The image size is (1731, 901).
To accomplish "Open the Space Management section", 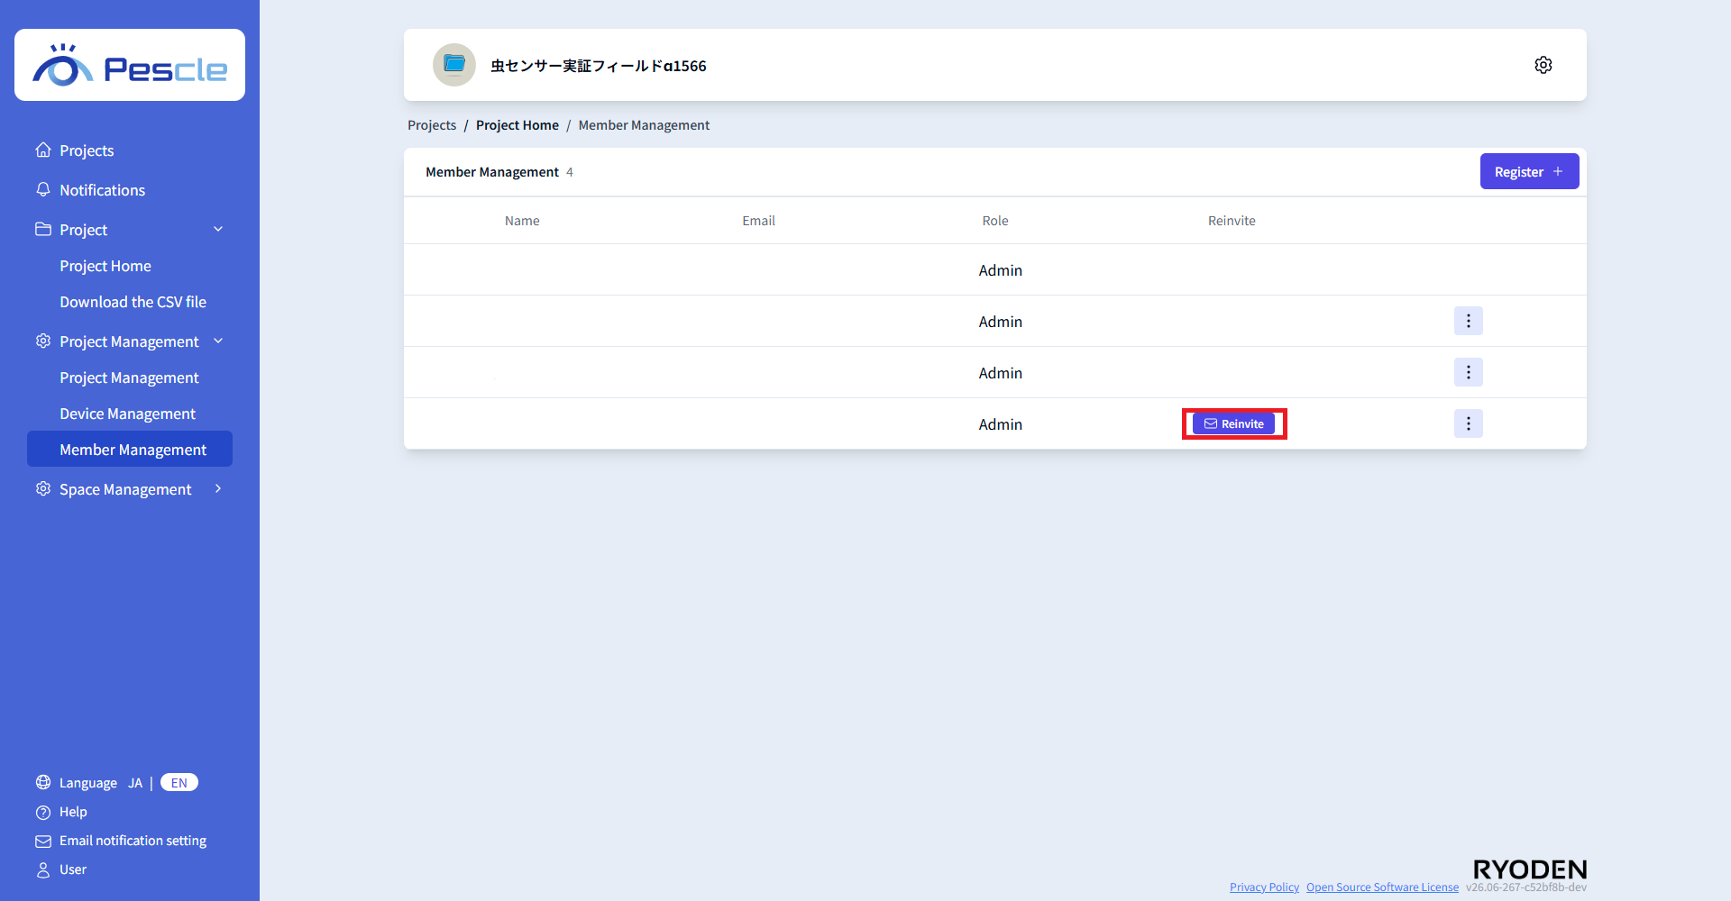I will 125,489.
